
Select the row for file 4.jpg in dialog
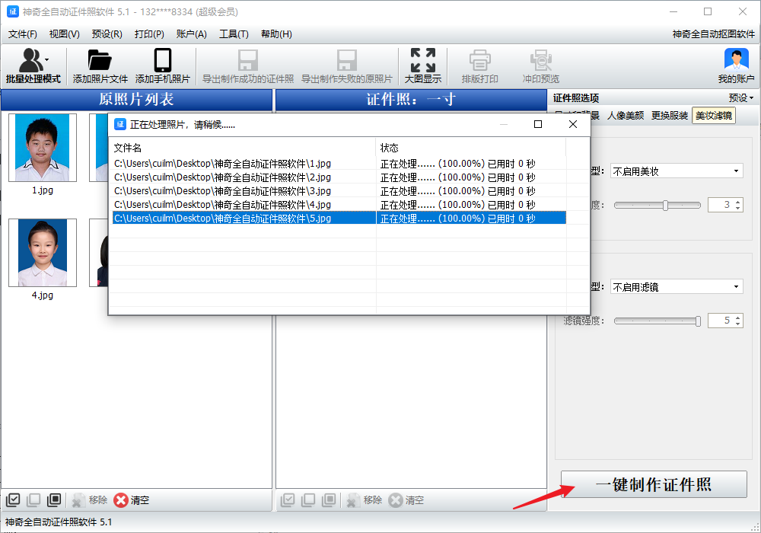[x=338, y=204]
